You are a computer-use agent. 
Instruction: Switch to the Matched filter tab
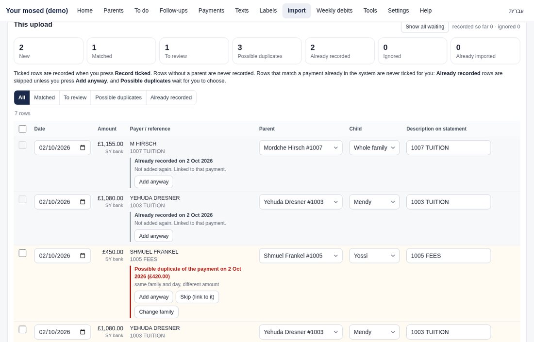pyautogui.click(x=44, y=98)
